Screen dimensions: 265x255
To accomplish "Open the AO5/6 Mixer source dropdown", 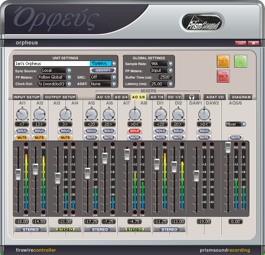I will click(x=244, y=124).
